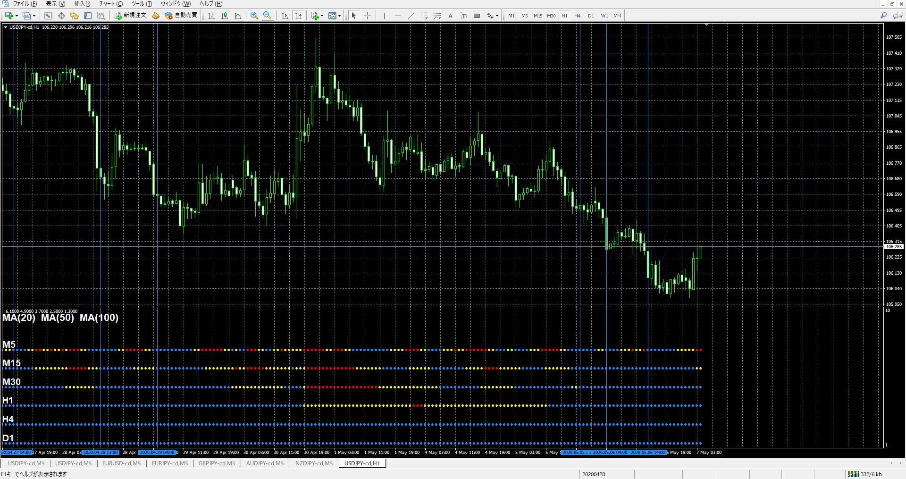This screenshot has width=906, height=479.
Task: Toggle the Market Watch window
Action: (48, 16)
